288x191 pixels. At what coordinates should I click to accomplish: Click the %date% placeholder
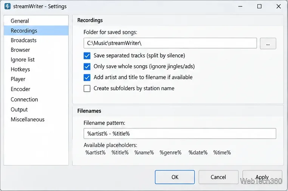pyautogui.click(x=198, y=152)
